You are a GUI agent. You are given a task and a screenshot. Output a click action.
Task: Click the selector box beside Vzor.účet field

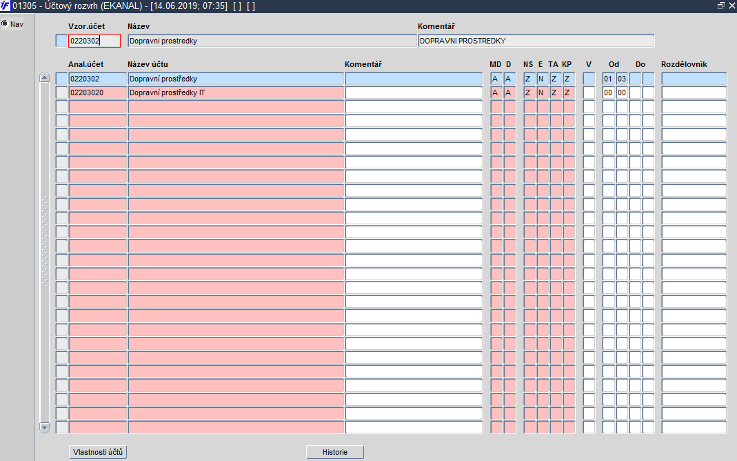61,41
